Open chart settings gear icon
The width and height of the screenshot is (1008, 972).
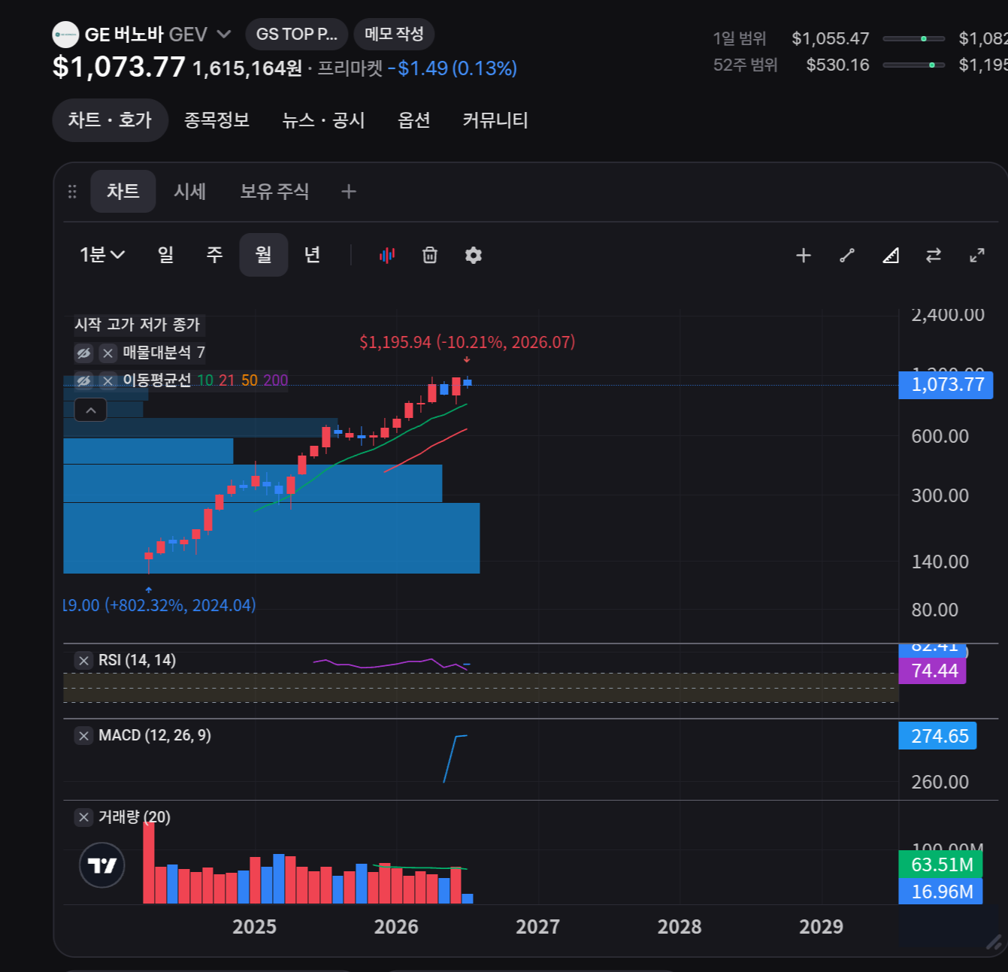point(474,256)
